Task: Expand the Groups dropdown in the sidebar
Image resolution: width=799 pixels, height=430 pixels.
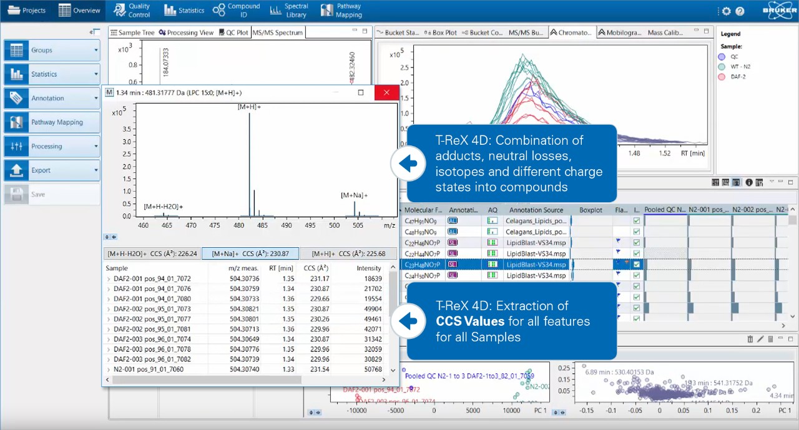Action: pos(96,51)
